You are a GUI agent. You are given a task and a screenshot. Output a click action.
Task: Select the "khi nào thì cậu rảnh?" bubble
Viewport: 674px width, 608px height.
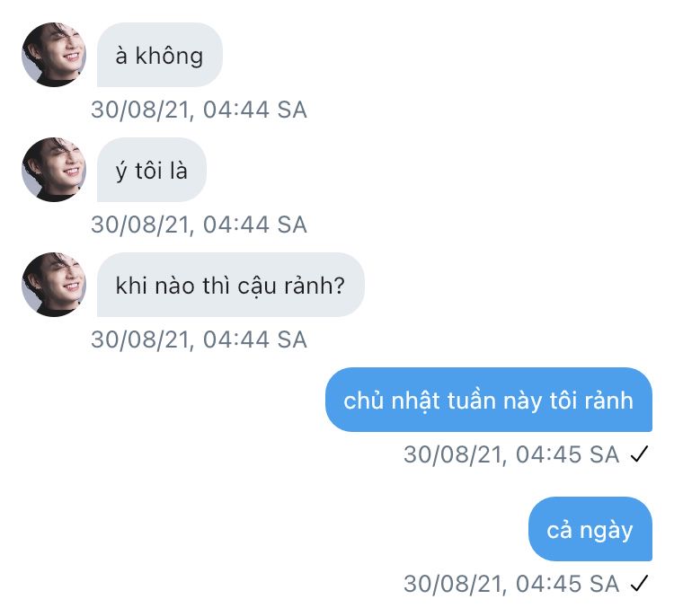pos(230,286)
